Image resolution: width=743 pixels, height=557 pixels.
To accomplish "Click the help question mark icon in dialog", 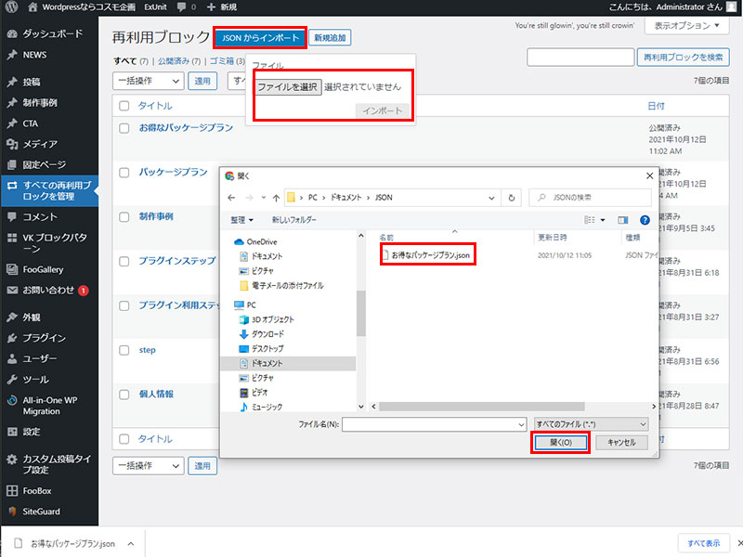I will tap(644, 220).
